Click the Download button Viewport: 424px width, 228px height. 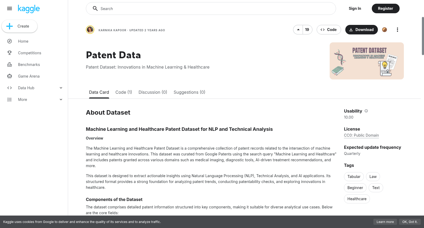tap(361, 30)
